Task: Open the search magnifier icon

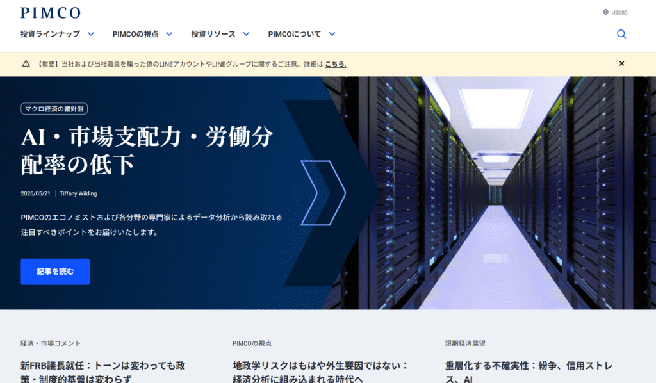Action: [621, 35]
